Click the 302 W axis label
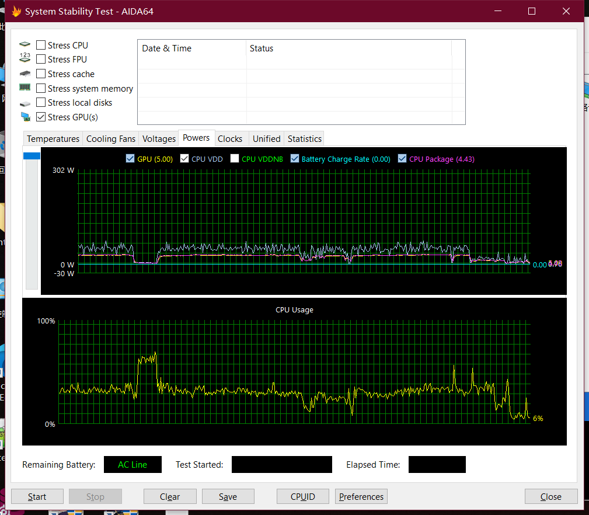The height and width of the screenshot is (515, 589). tap(64, 170)
